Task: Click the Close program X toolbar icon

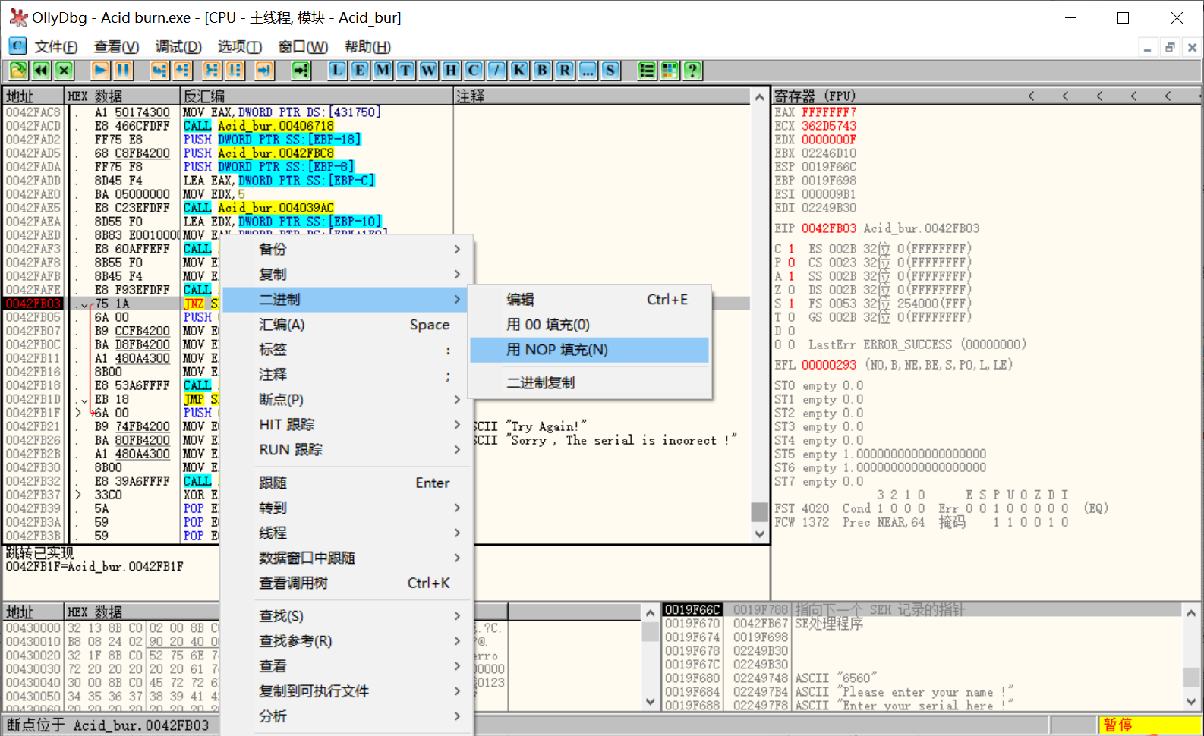Action: click(64, 71)
